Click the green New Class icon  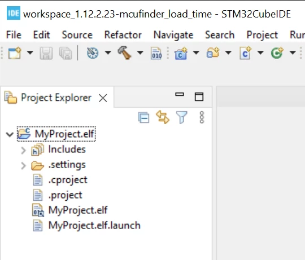click(x=277, y=53)
